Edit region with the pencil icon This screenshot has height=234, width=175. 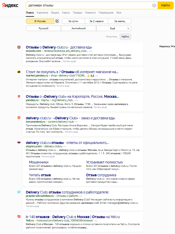[57, 21]
